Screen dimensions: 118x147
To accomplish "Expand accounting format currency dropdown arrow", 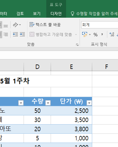I will (x=90, y=34).
